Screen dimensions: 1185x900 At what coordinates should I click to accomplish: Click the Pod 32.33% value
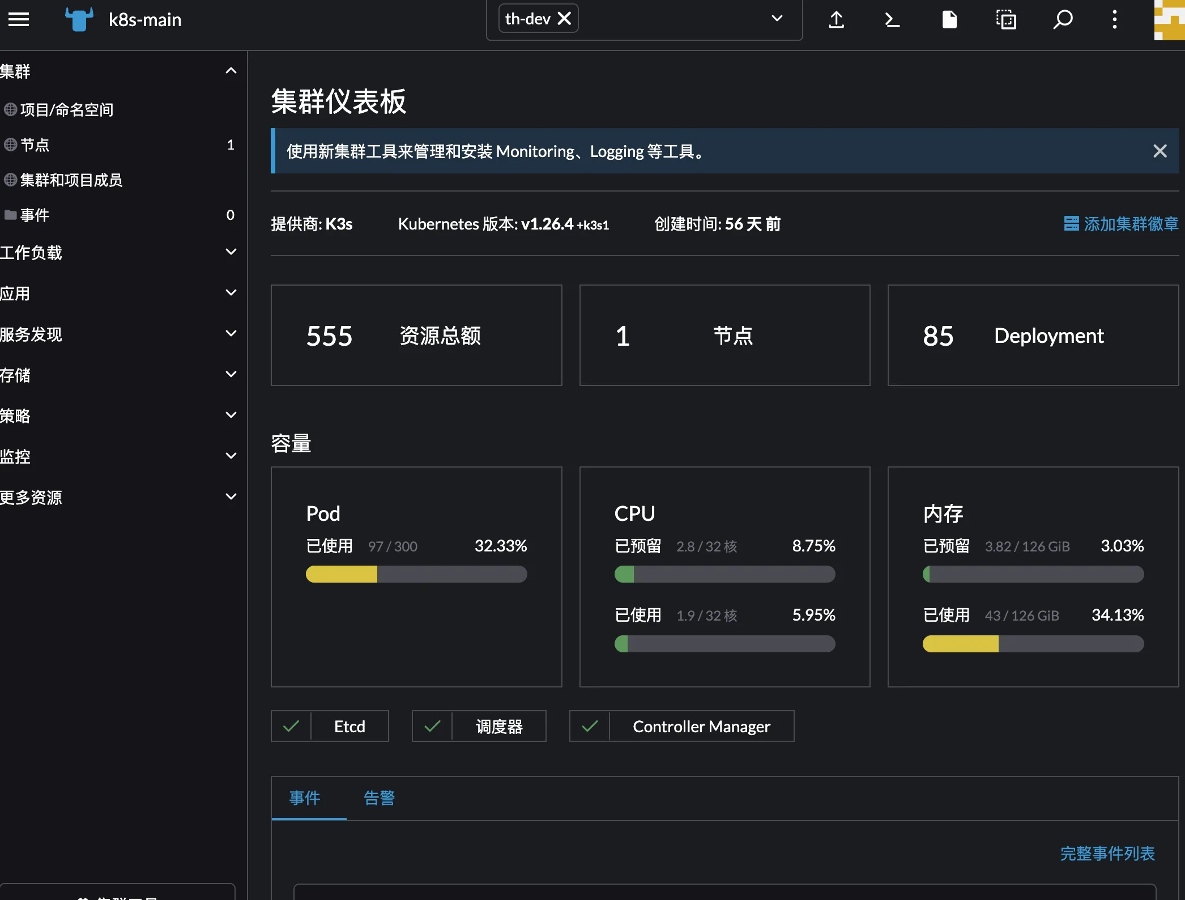point(501,546)
